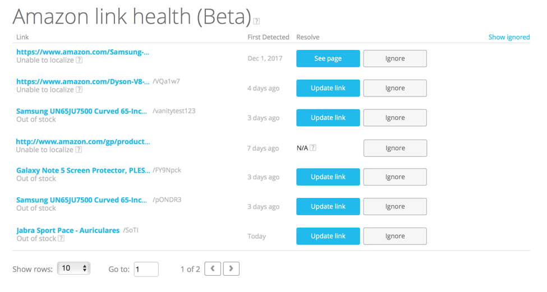Go to previous page arrow
This screenshot has width=547, height=292.
click(x=213, y=269)
